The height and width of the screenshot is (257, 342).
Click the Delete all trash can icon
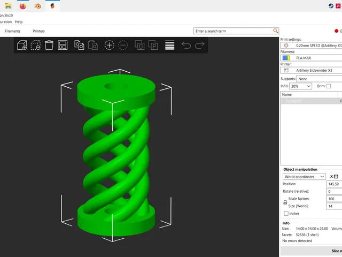[49, 45]
